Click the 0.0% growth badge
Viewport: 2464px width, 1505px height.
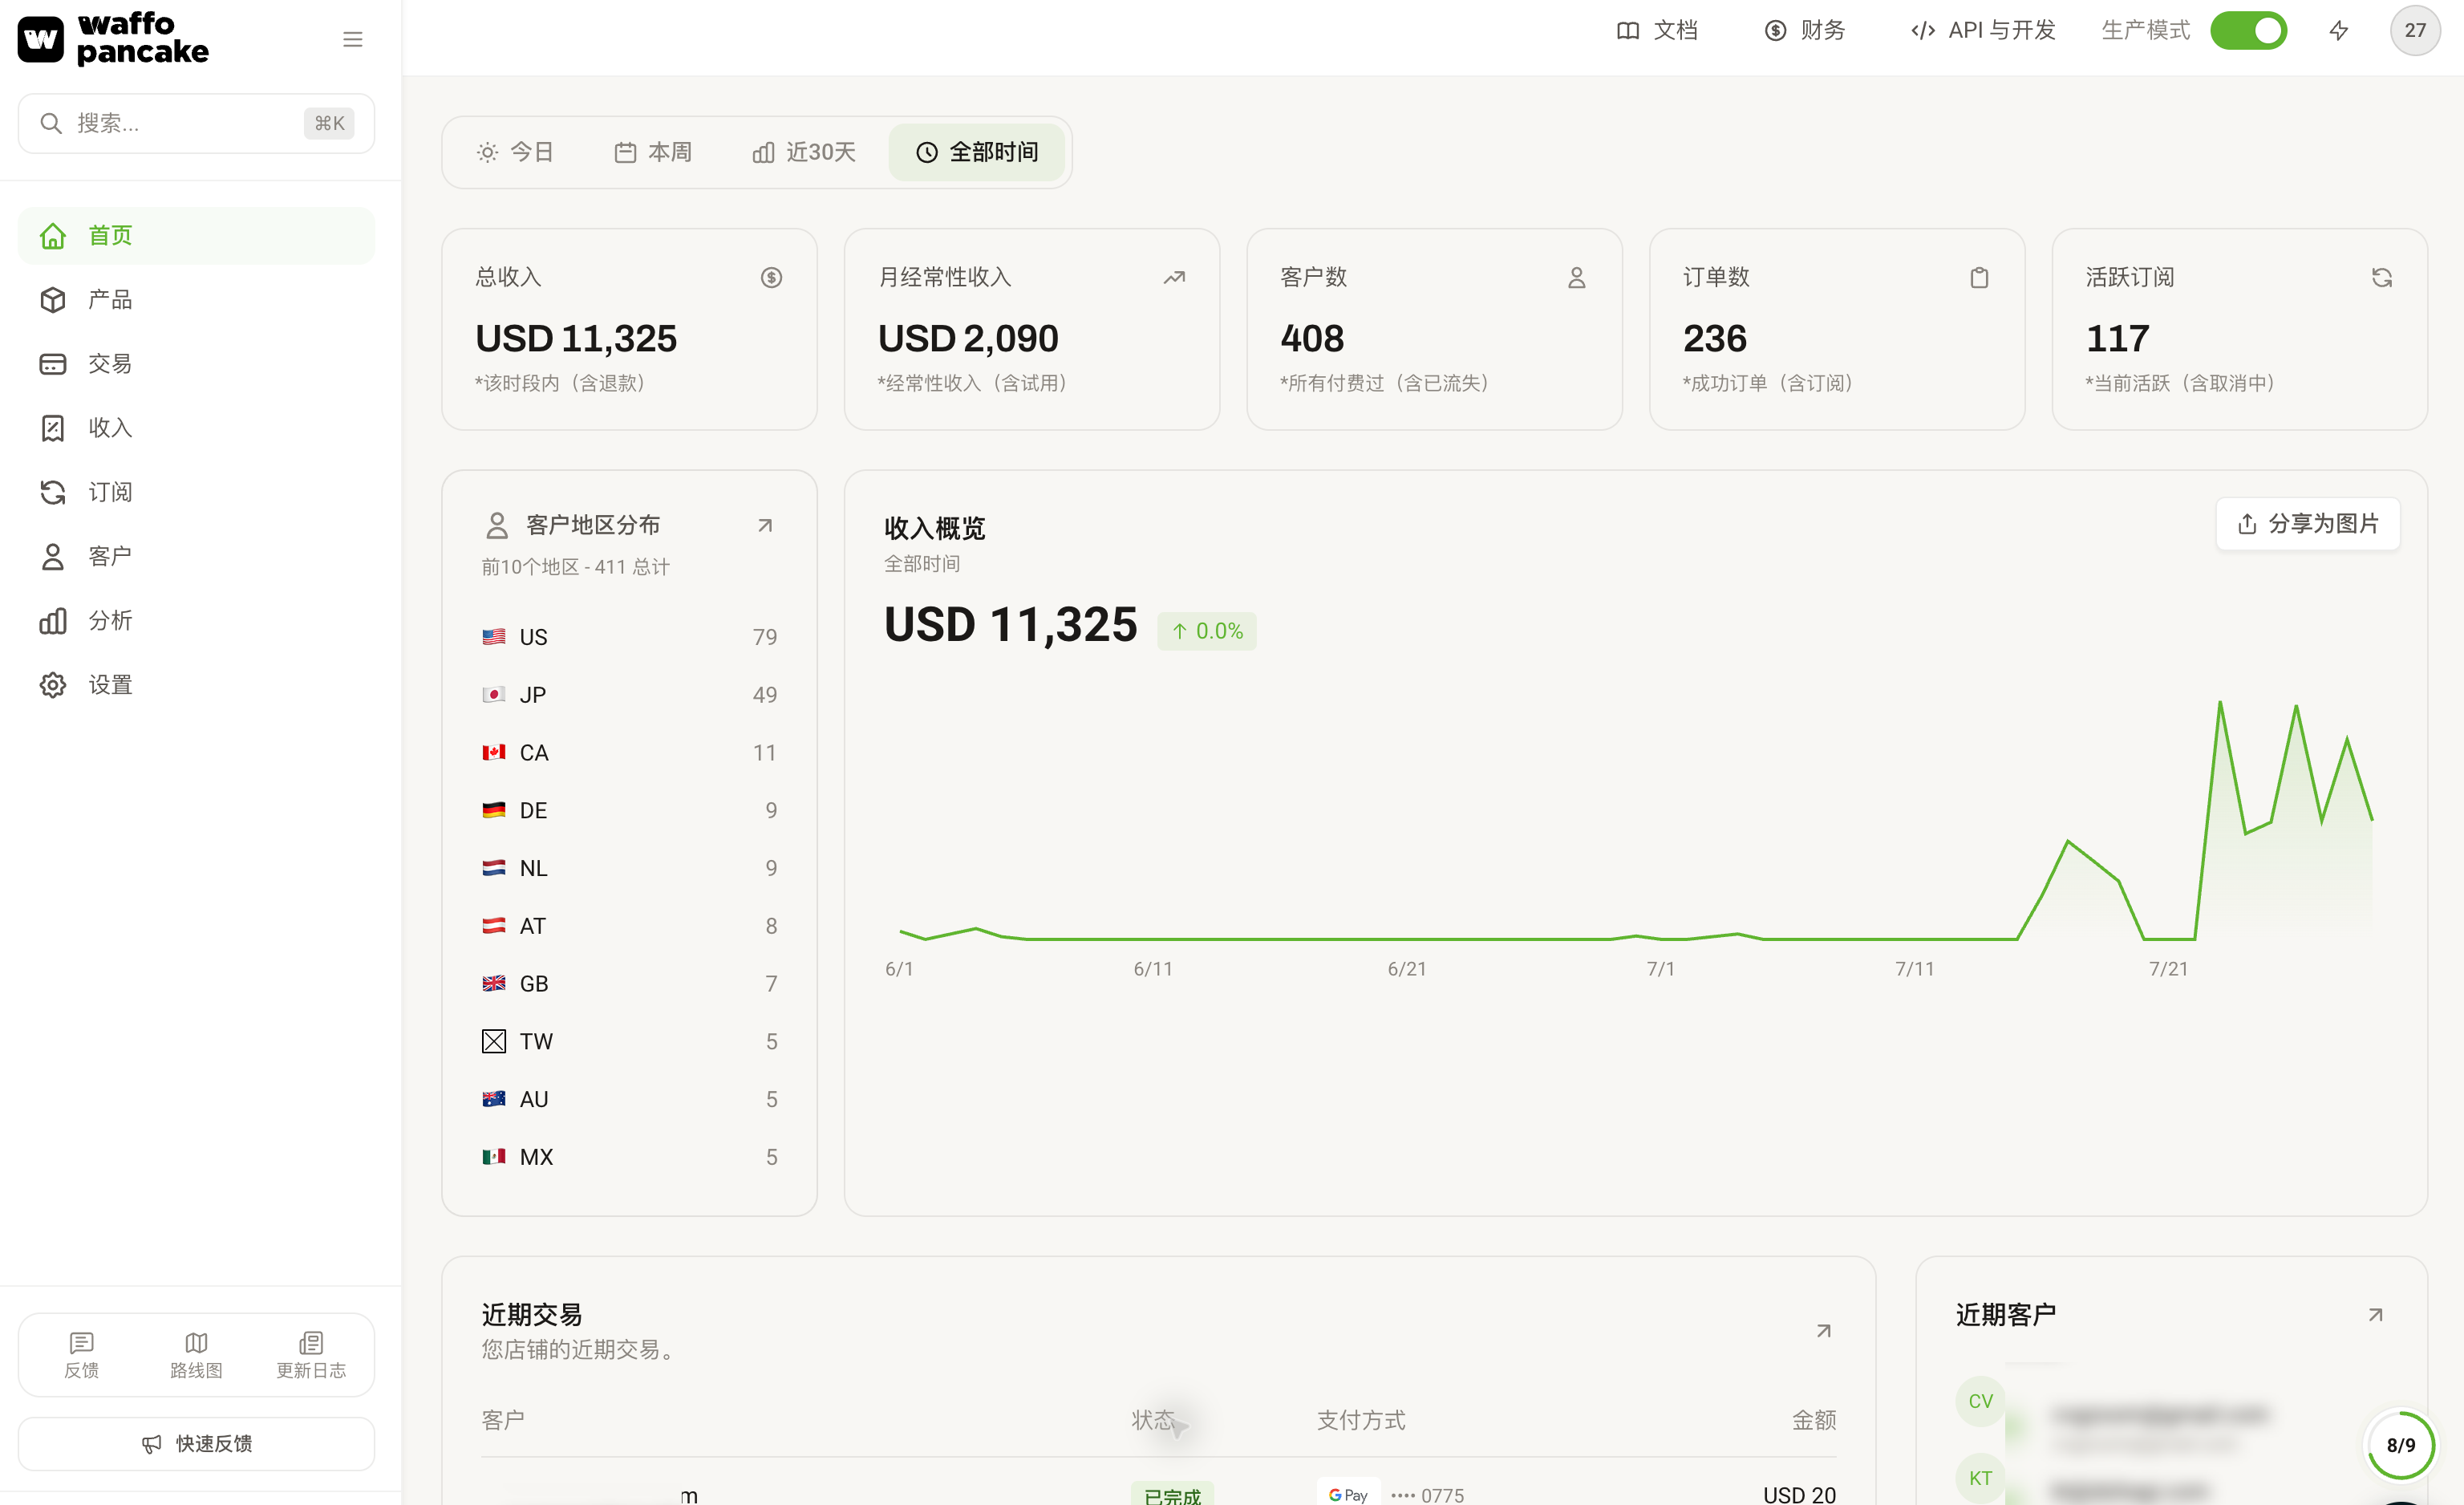1207,631
